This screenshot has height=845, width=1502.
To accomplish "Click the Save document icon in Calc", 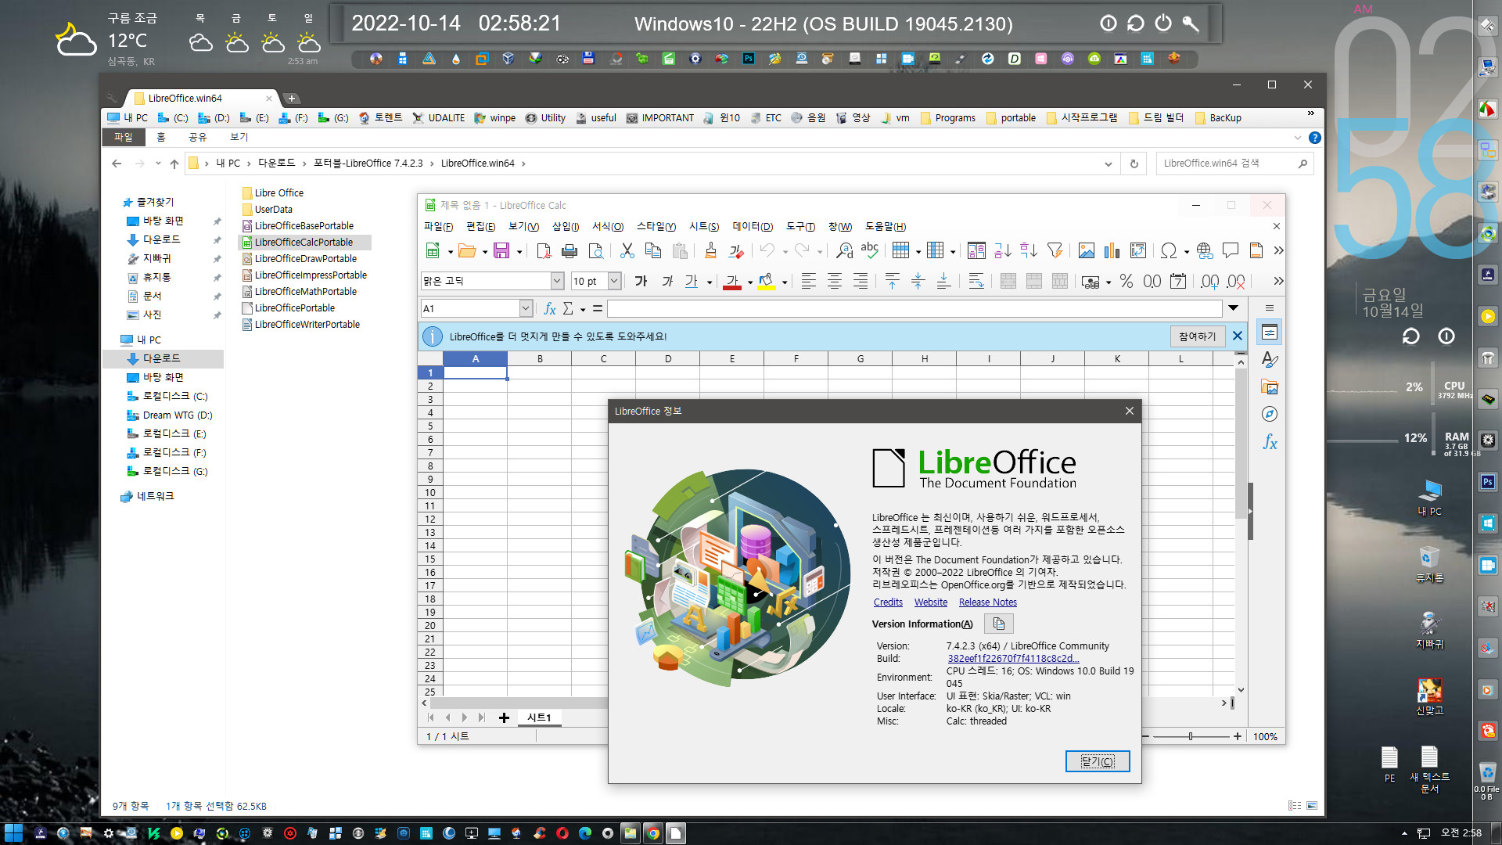I will [x=501, y=250].
